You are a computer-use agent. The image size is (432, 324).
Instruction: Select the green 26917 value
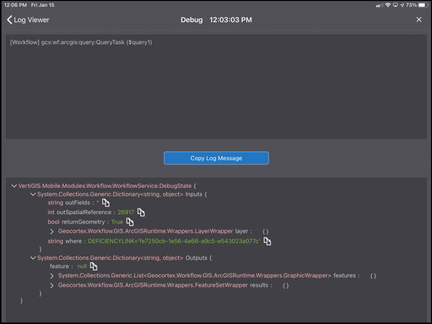click(126, 212)
